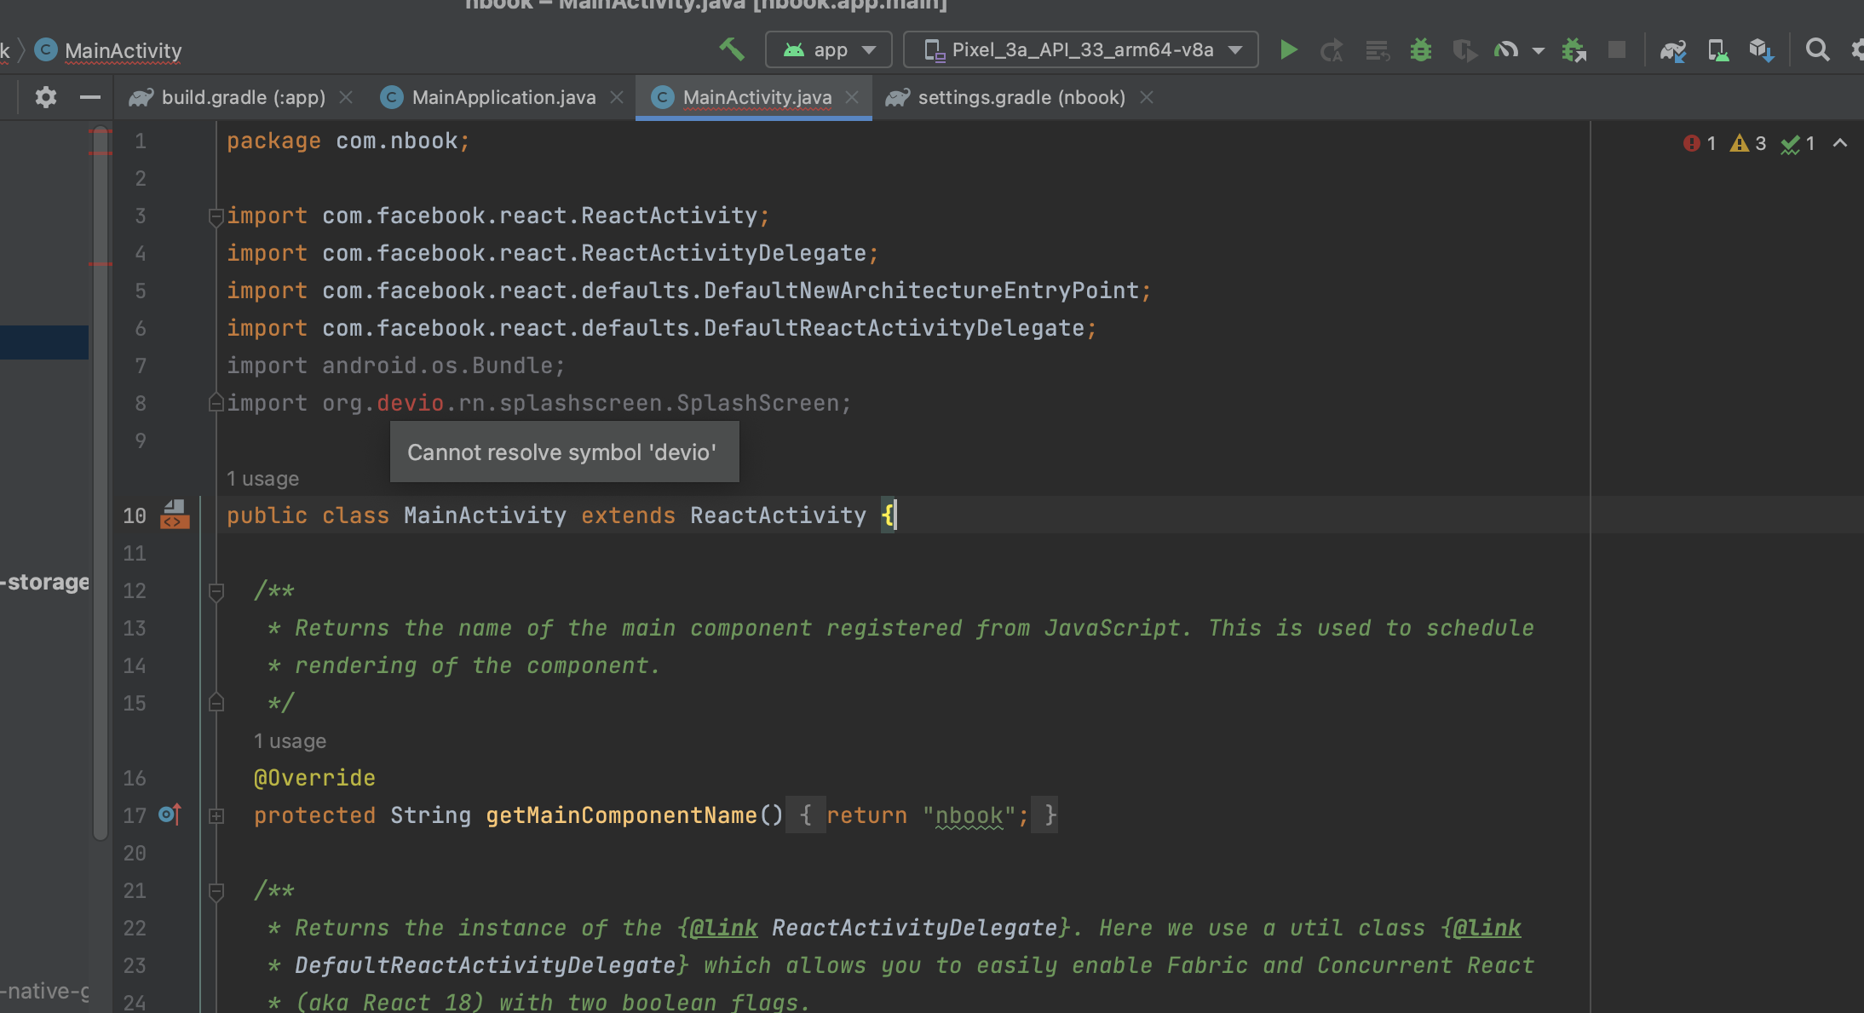
Task: Click the Make Project hammer icon
Action: tap(731, 49)
